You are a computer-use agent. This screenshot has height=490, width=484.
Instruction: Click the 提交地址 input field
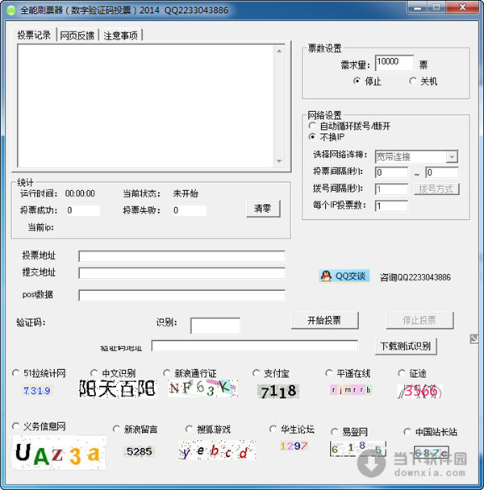(x=181, y=273)
